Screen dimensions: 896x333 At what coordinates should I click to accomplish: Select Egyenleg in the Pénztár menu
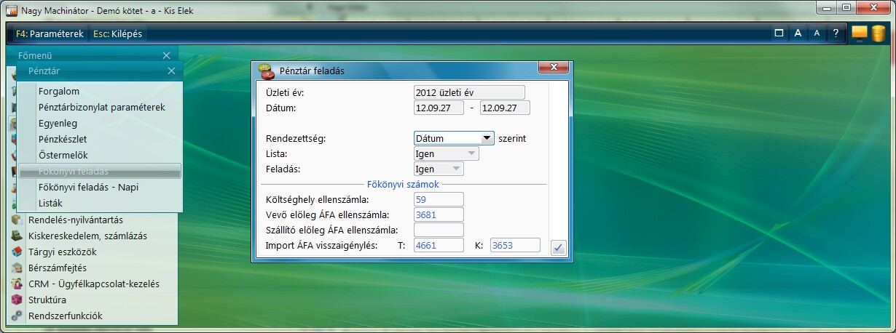(58, 124)
